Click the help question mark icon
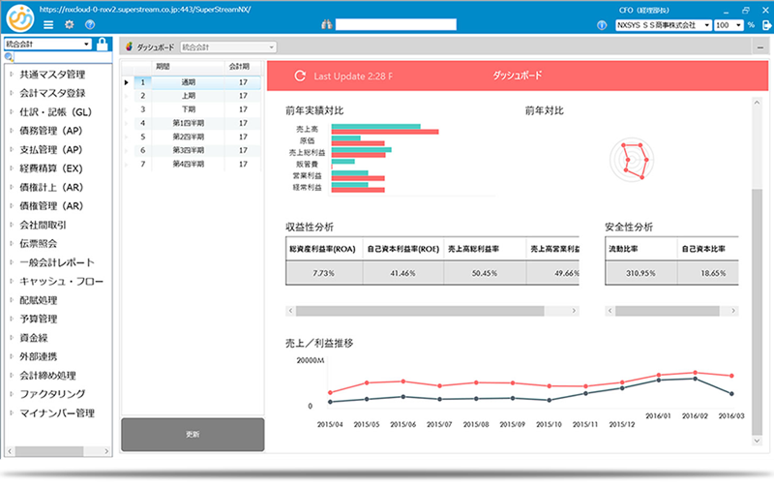This screenshot has width=774, height=488. (90, 24)
